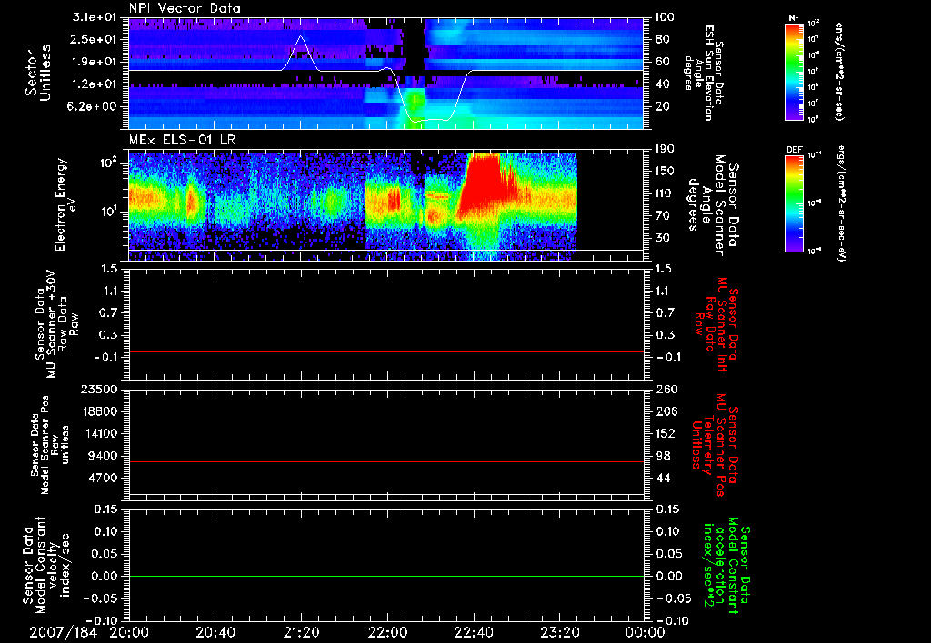Screen dimensions: 931x643
Task: Click the green line in the velocity panel
Action: (x=386, y=576)
